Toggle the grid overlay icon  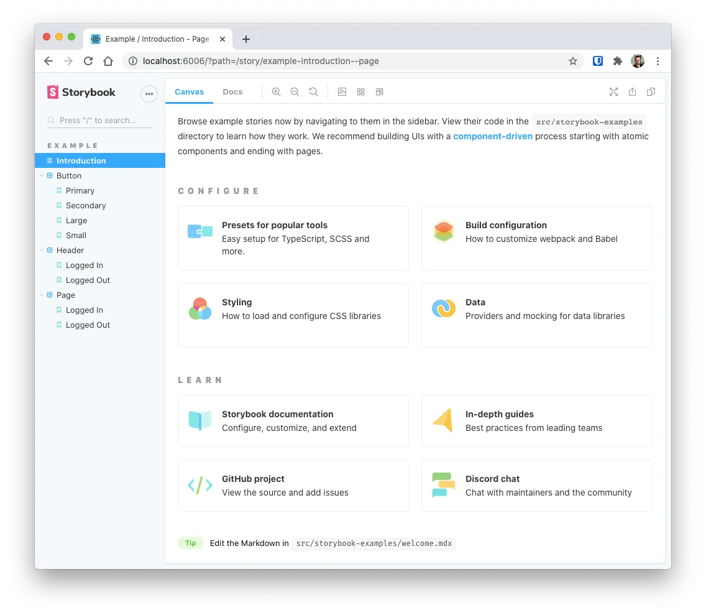[360, 92]
